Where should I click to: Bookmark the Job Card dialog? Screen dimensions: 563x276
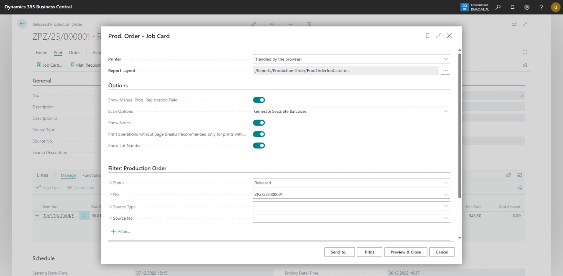[x=427, y=36]
